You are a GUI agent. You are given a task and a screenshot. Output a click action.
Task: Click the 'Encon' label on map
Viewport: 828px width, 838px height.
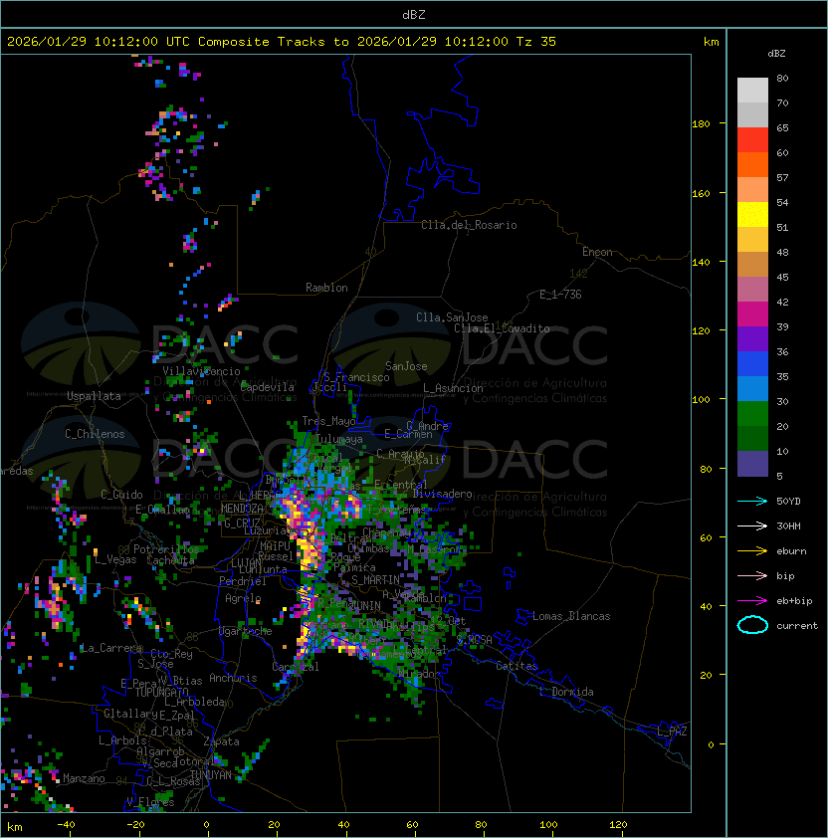coord(597,252)
